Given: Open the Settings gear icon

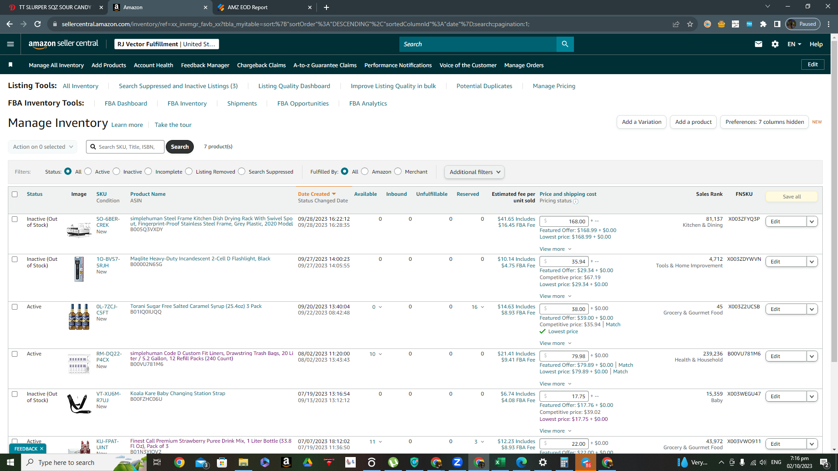Looking at the screenshot, I should [775, 44].
